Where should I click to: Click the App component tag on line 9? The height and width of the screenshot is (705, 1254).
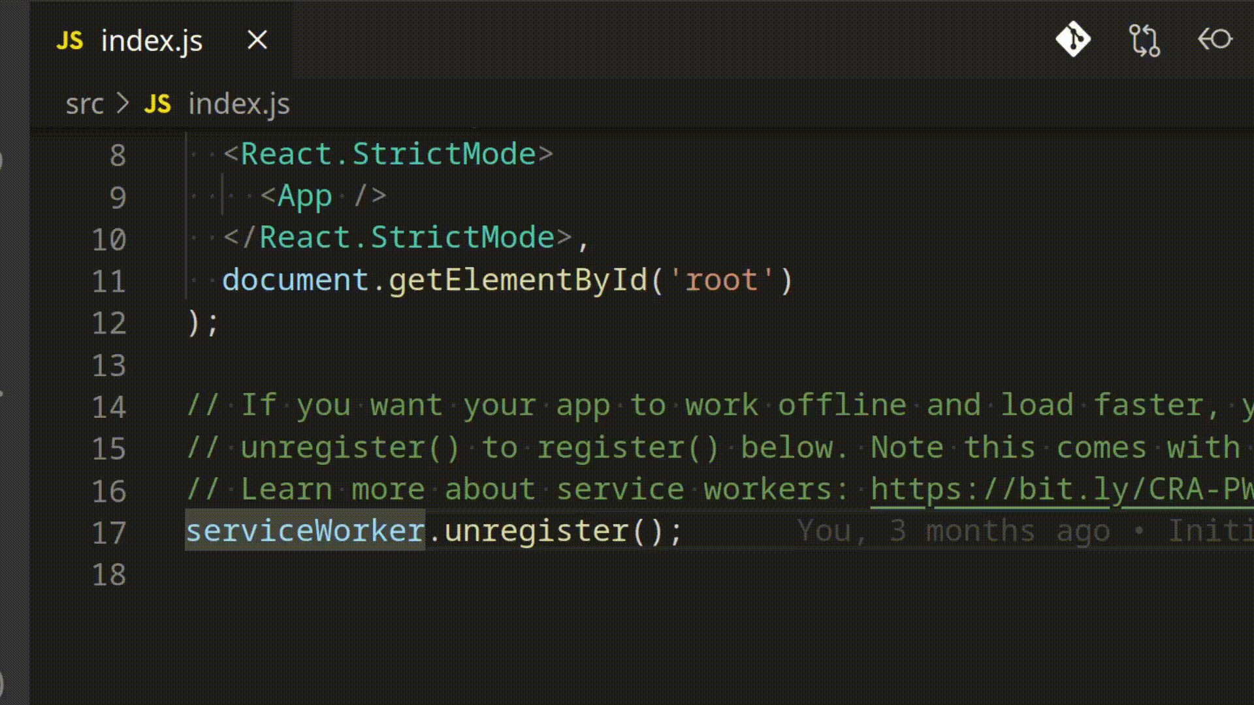coord(304,196)
